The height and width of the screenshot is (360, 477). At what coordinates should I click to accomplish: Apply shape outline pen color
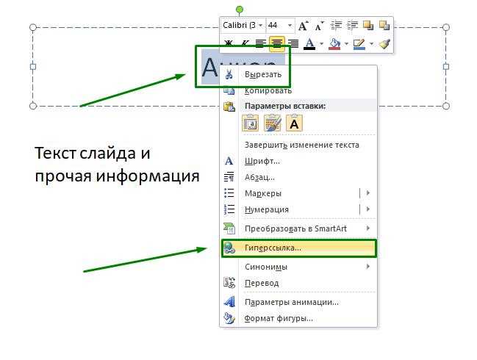pyautogui.click(x=359, y=44)
